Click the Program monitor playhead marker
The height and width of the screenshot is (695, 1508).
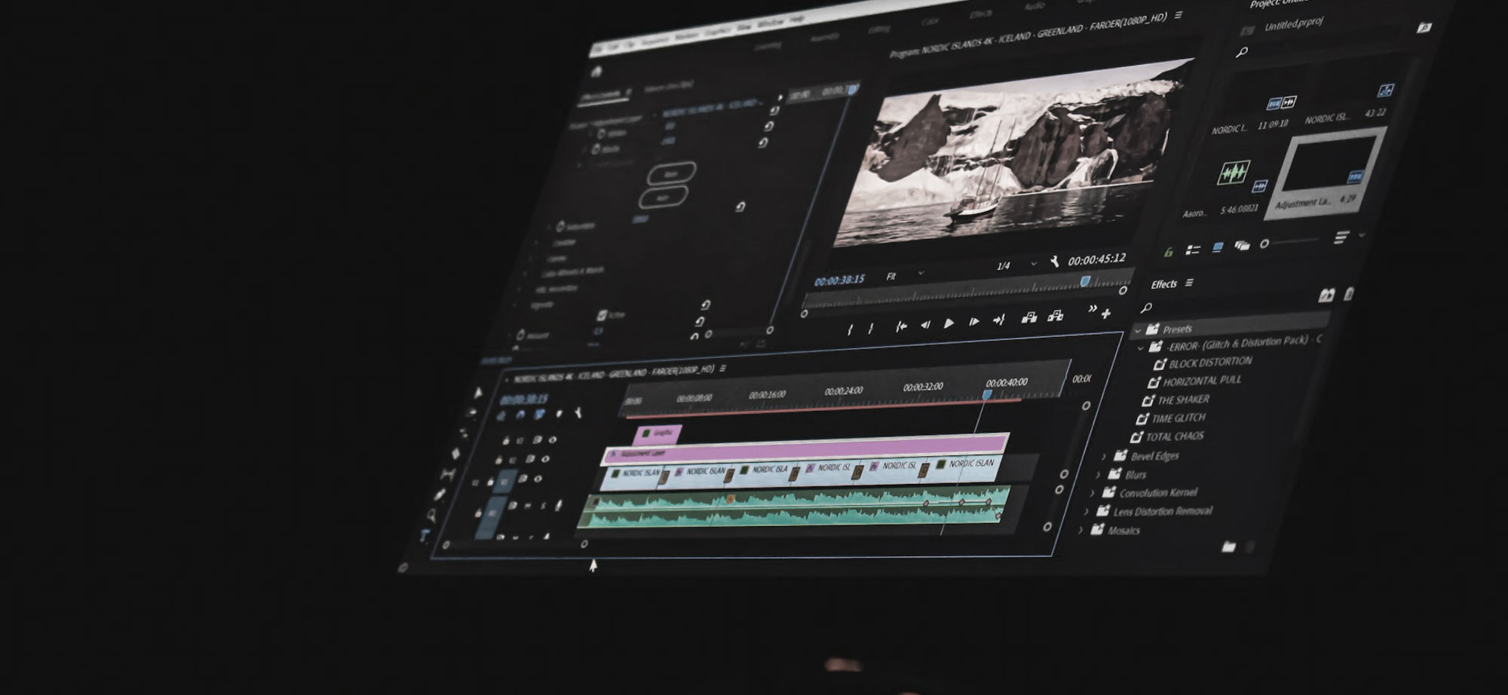1085,281
